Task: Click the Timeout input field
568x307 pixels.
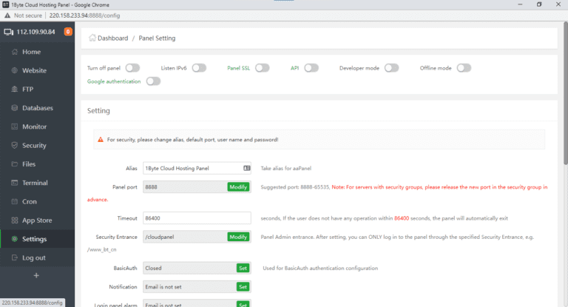Action: 197,219
